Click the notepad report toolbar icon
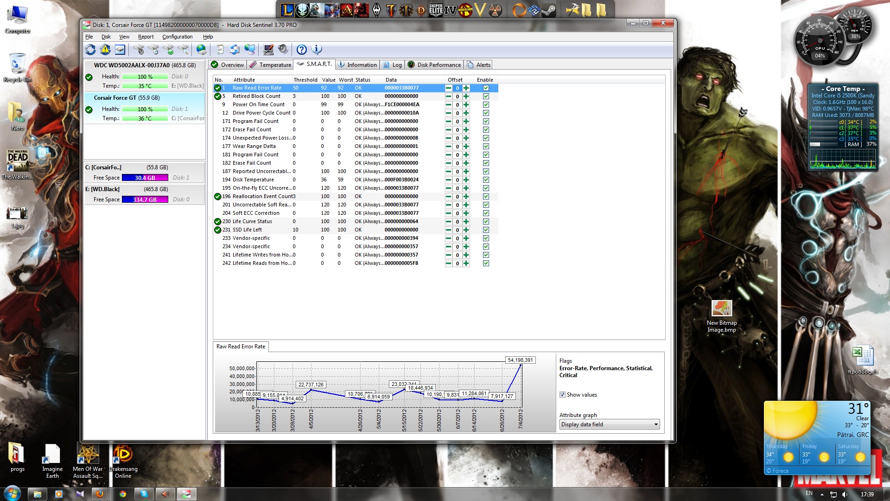Image resolution: width=890 pixels, height=501 pixels. [x=220, y=50]
